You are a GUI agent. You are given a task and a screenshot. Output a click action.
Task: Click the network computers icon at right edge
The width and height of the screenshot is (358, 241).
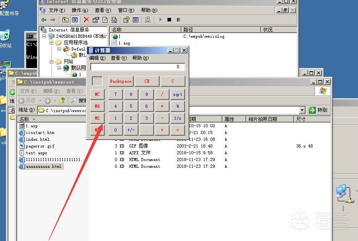tap(345, 194)
